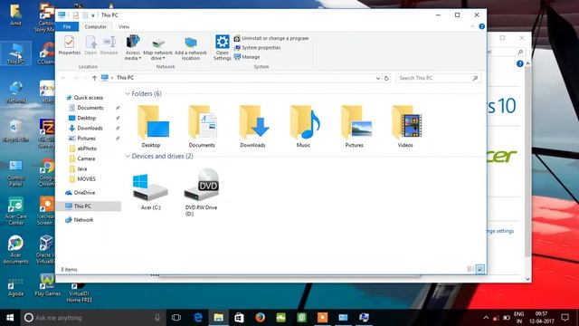Select This PC in navigation pane
The width and height of the screenshot is (579, 326).
(89, 206)
